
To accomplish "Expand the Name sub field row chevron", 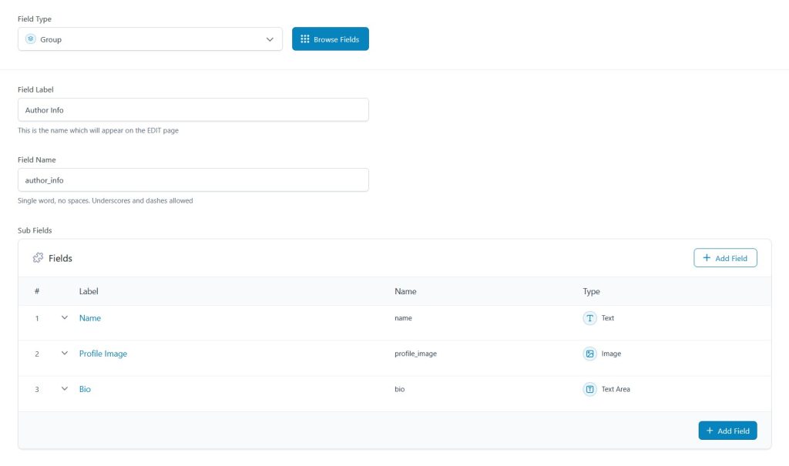I will [x=65, y=318].
